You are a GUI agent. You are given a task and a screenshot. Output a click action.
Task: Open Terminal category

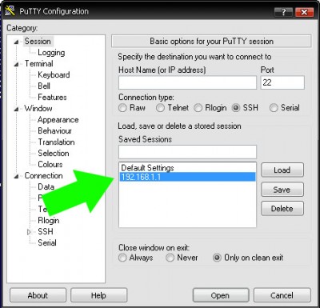(39, 64)
